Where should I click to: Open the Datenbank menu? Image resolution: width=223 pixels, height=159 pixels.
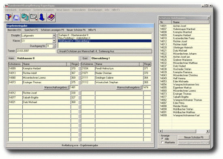coord(11,10)
